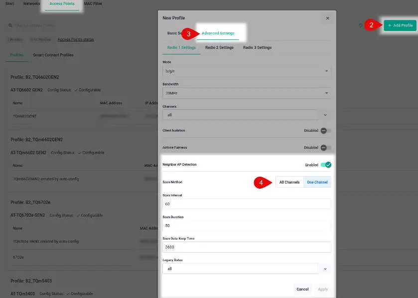418x298 pixels.
Task: Expand the Legacy Rates dropdown chevron
Action: tap(325, 269)
